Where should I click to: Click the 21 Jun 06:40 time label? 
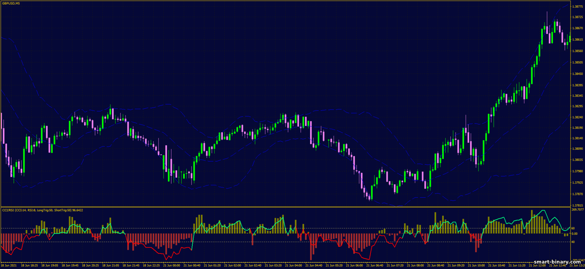pyautogui.click(x=375, y=265)
